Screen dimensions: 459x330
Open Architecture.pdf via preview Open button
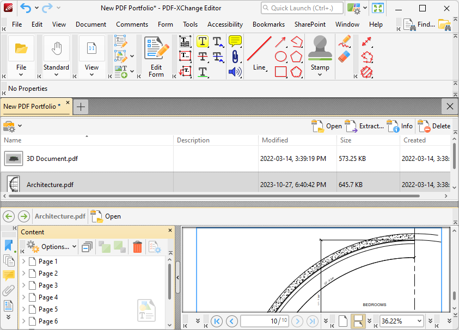[106, 216]
